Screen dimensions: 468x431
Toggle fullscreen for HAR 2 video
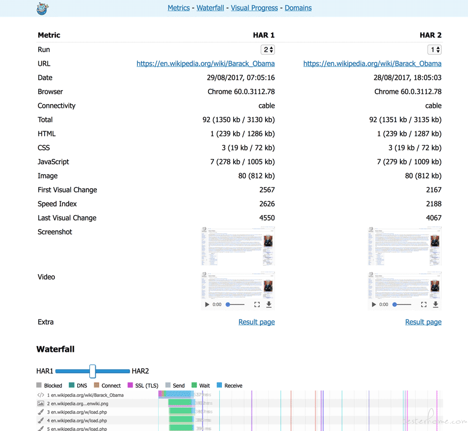(x=424, y=305)
